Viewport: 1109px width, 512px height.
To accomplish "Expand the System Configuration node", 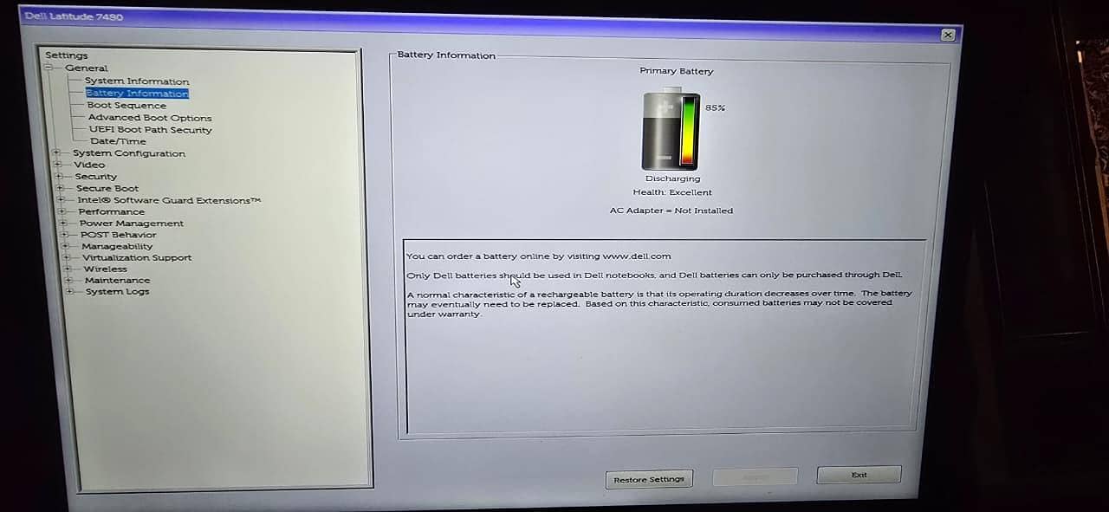I will click(57, 153).
